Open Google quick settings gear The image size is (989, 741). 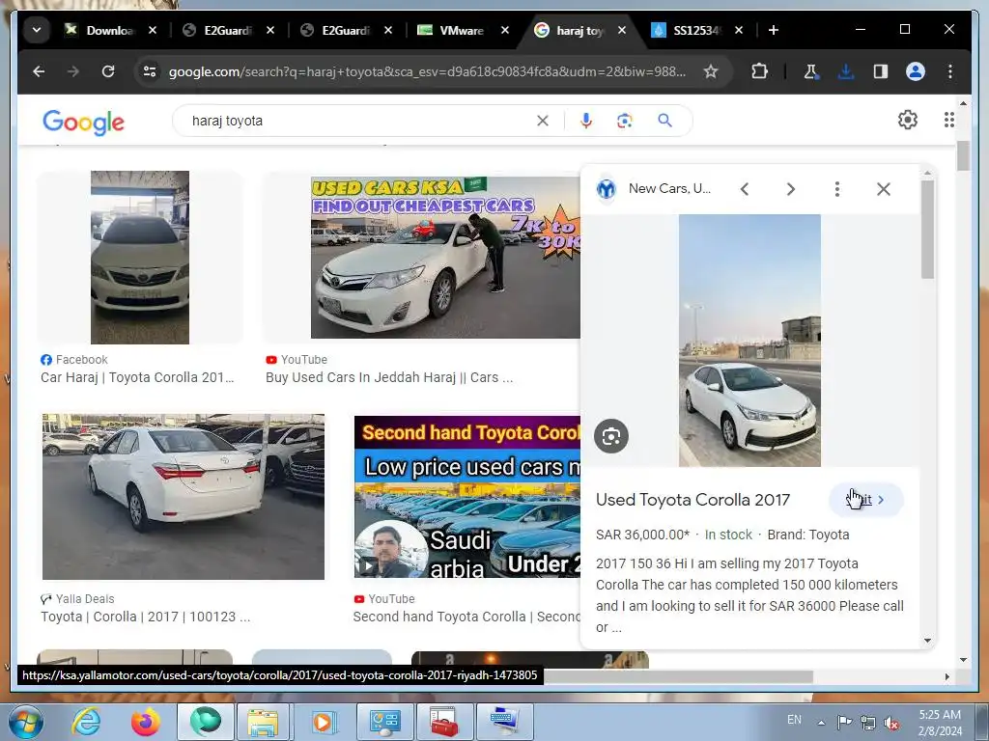(x=908, y=120)
